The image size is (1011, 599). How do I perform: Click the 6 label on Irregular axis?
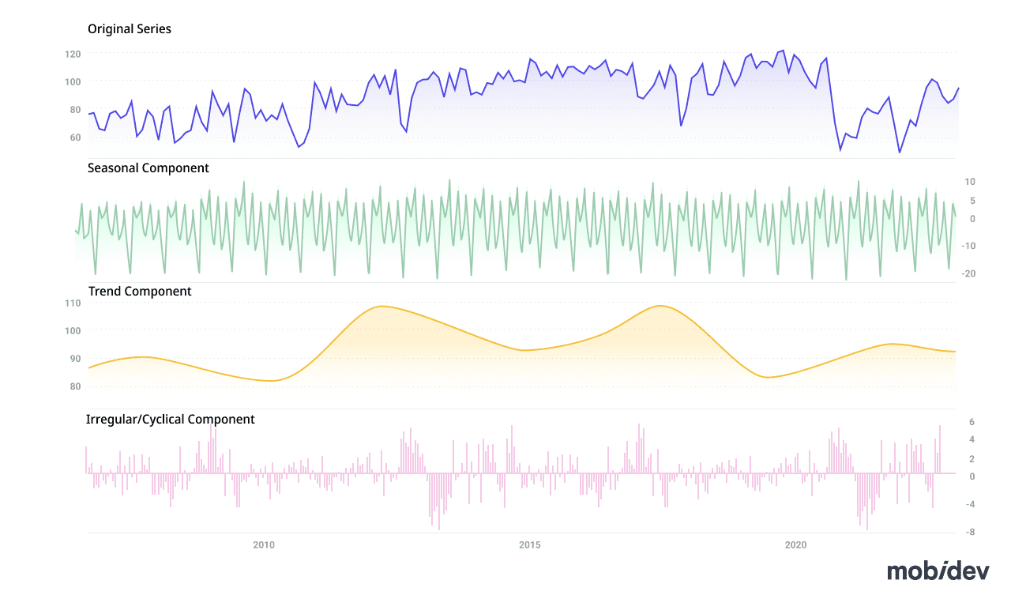click(972, 422)
